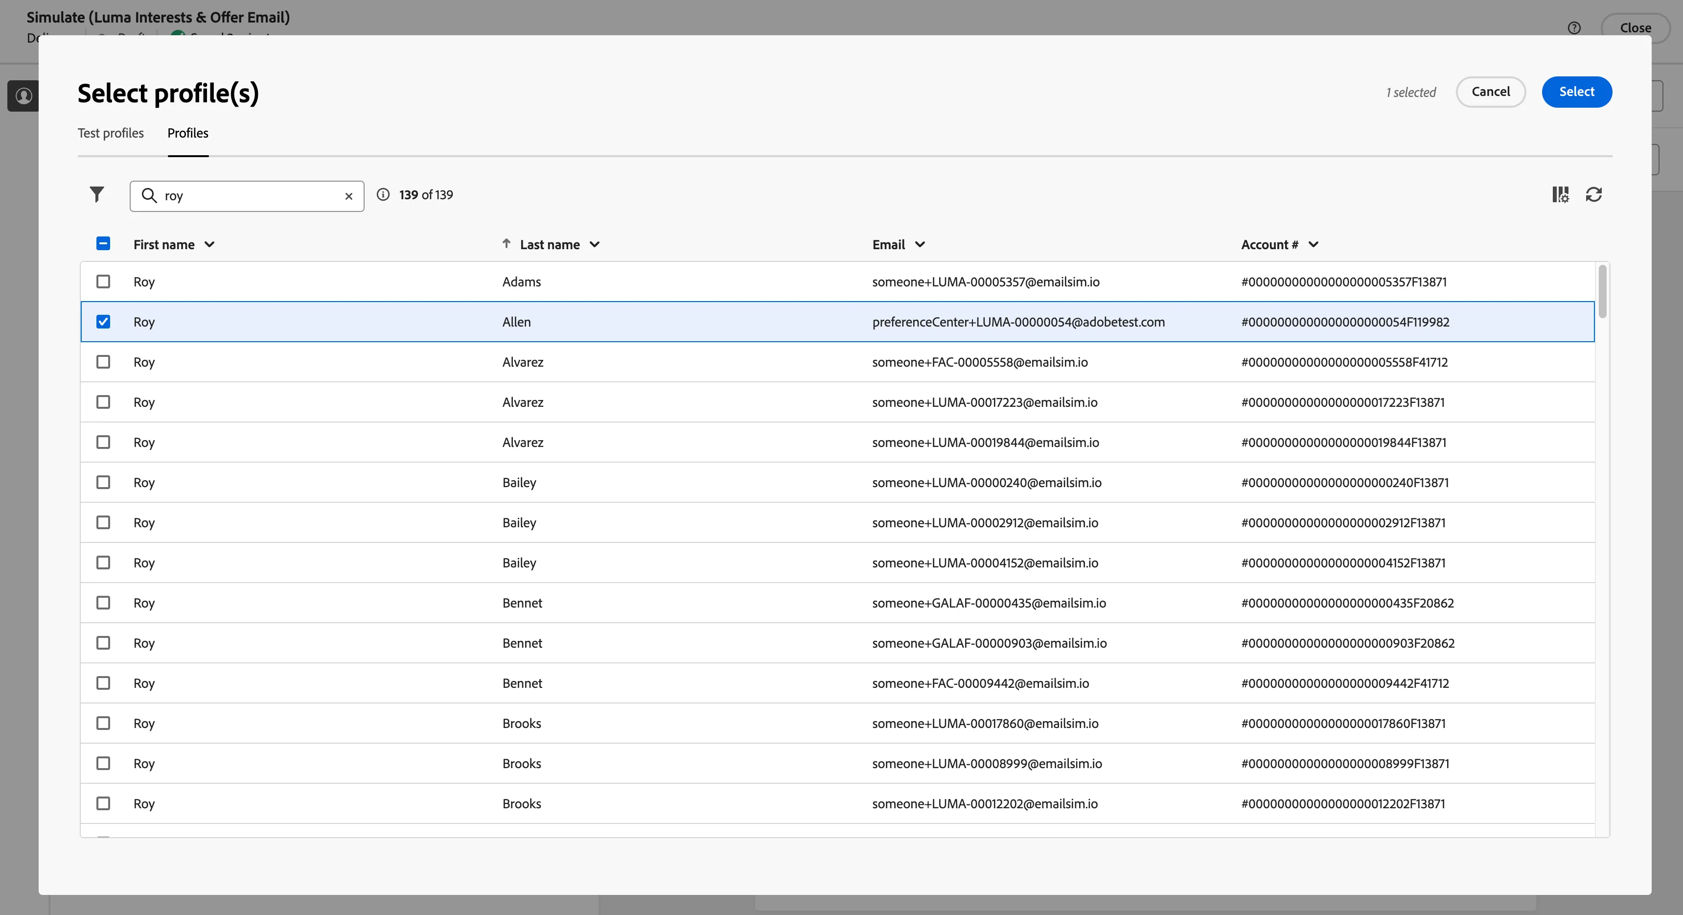
Task: Confirm with the blue Select button
Action: pyautogui.click(x=1576, y=92)
